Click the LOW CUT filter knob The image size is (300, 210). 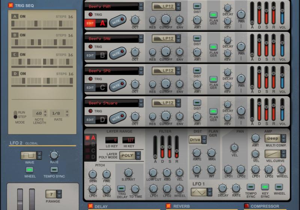point(153,173)
